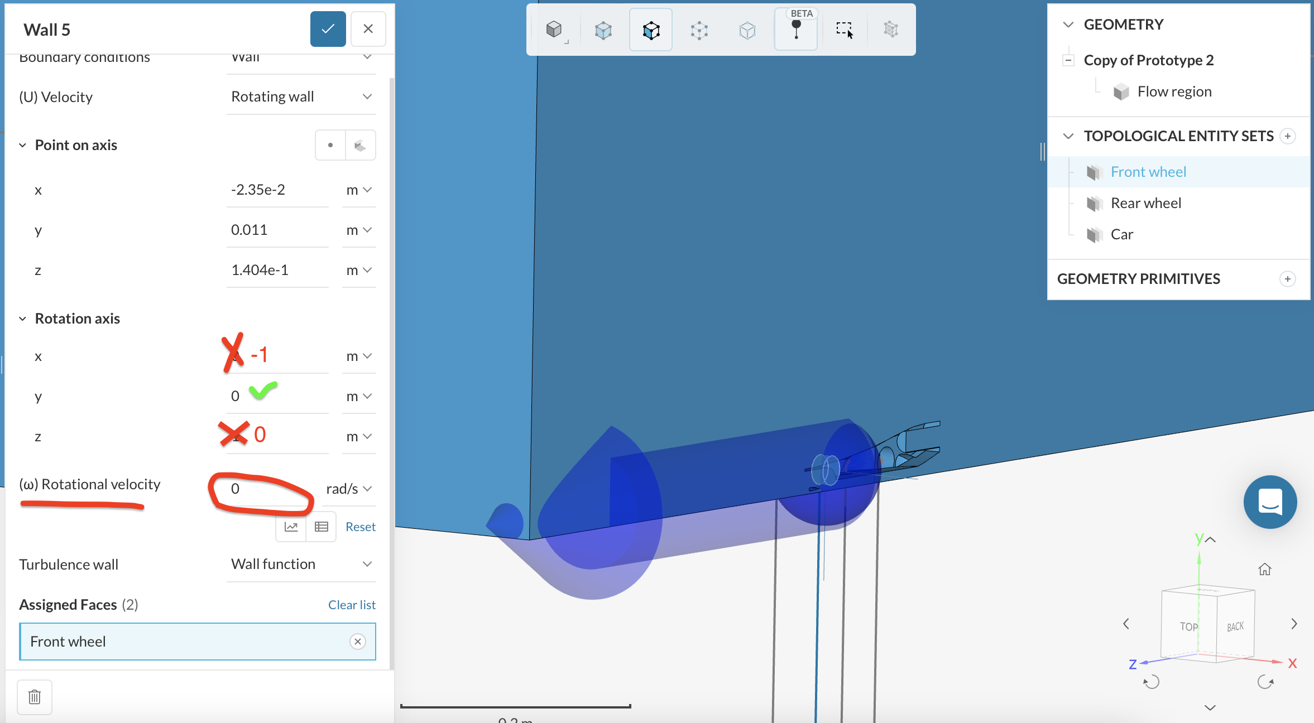Click the TOP face of orientation cube
Image resolution: width=1314 pixels, height=723 pixels.
(1188, 626)
